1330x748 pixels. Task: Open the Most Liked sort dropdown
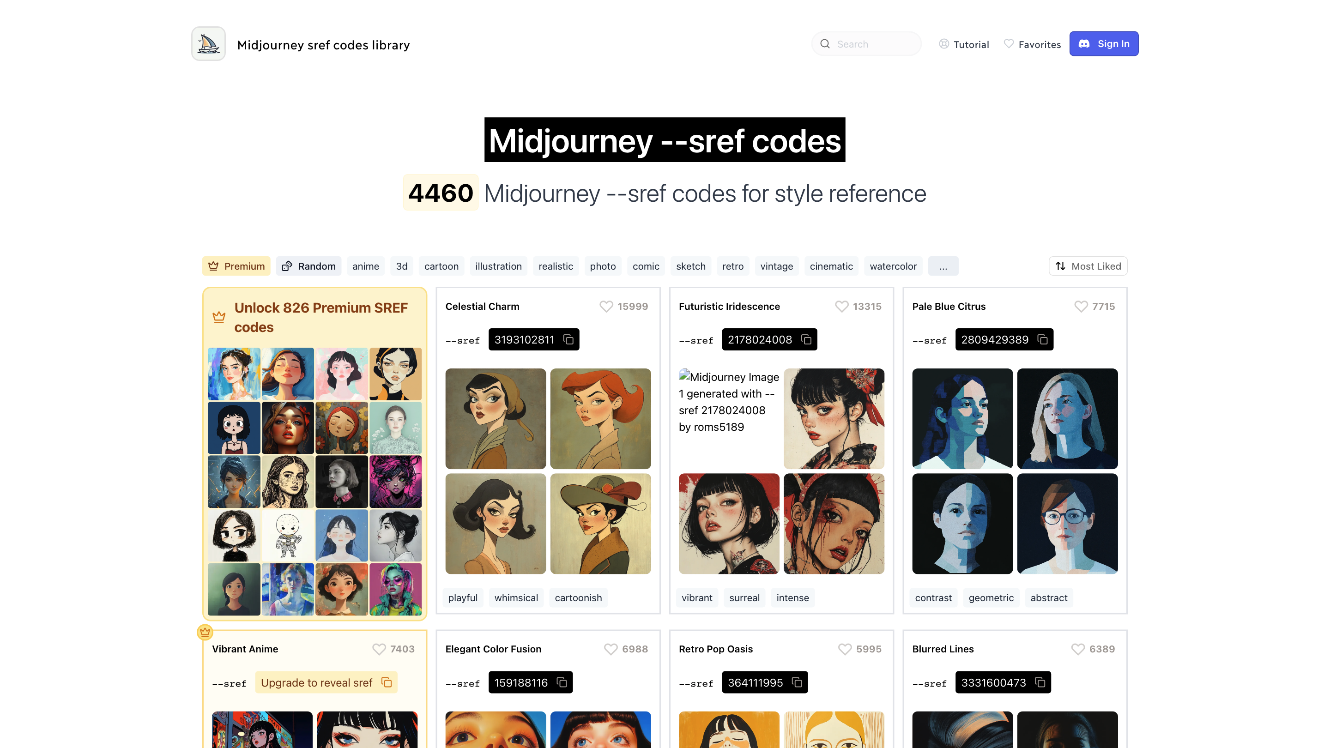(x=1088, y=266)
